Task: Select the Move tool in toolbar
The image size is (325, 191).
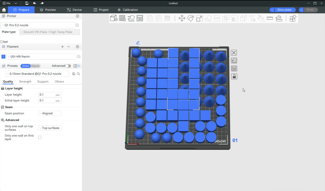Action: [x=182, y=18]
